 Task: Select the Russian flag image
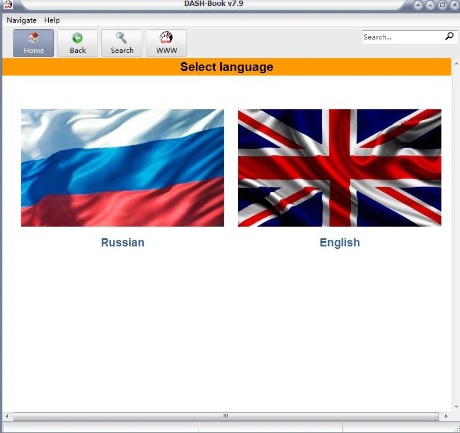coord(123,168)
